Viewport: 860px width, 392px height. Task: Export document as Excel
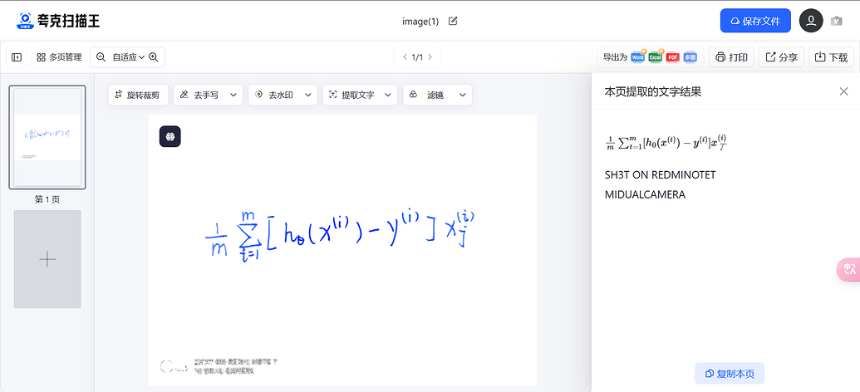656,57
